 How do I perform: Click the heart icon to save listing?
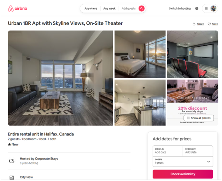[209, 24]
